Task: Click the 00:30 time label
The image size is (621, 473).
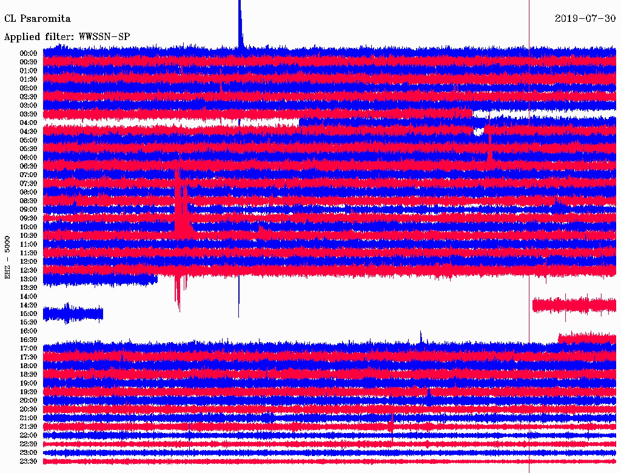Action: pos(29,62)
